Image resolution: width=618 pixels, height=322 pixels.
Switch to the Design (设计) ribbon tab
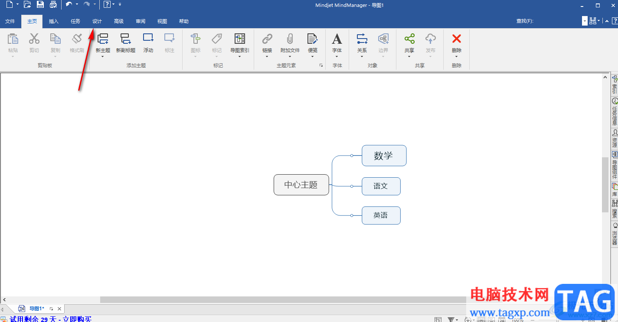(x=97, y=21)
